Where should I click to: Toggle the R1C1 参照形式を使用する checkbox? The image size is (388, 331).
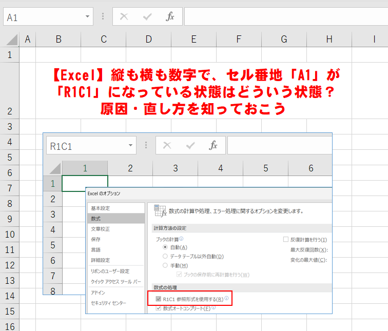pos(159,299)
